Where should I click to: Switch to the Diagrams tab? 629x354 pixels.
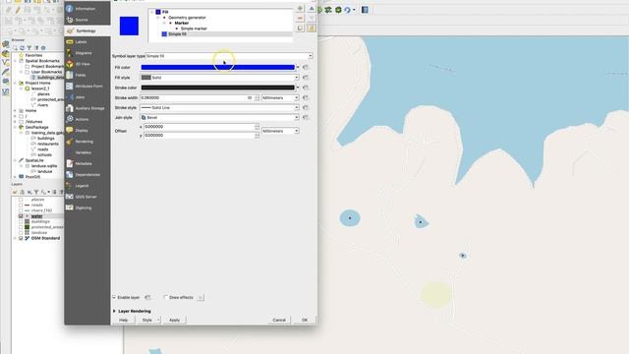coord(86,53)
